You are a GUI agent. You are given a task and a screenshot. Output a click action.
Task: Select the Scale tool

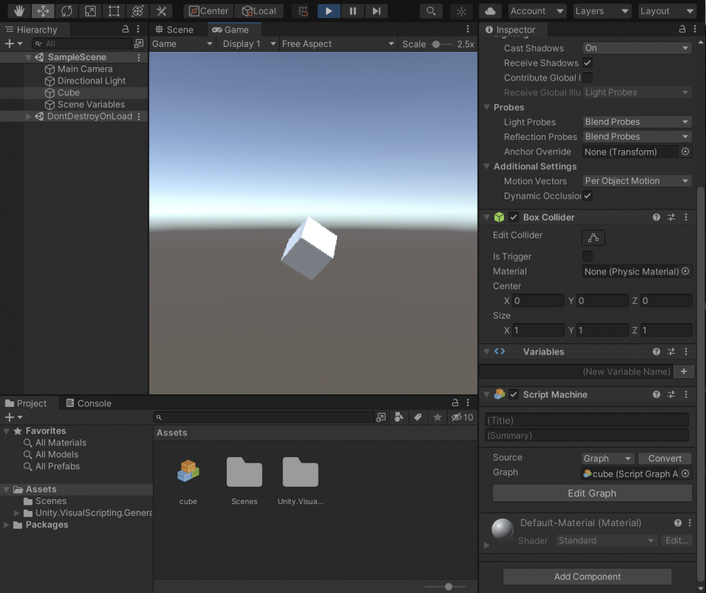(90, 10)
